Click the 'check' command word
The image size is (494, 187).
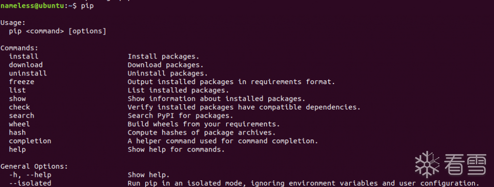(x=19, y=107)
